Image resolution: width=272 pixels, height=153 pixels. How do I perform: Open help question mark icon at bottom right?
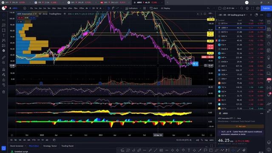(x=269, y=149)
